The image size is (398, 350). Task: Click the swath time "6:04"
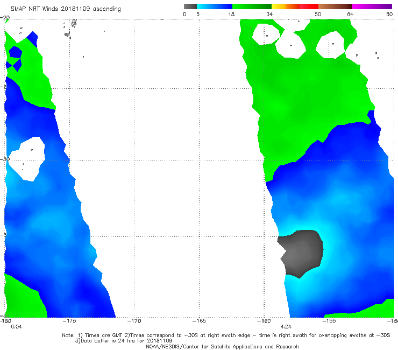(16, 327)
